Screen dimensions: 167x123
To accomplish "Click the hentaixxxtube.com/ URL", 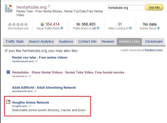I will pos(23,61).
